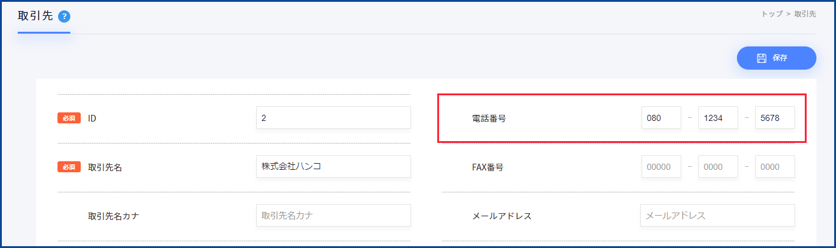The height and width of the screenshot is (248, 836).
Task: Click the phone number field showing 5678
Action: point(775,118)
